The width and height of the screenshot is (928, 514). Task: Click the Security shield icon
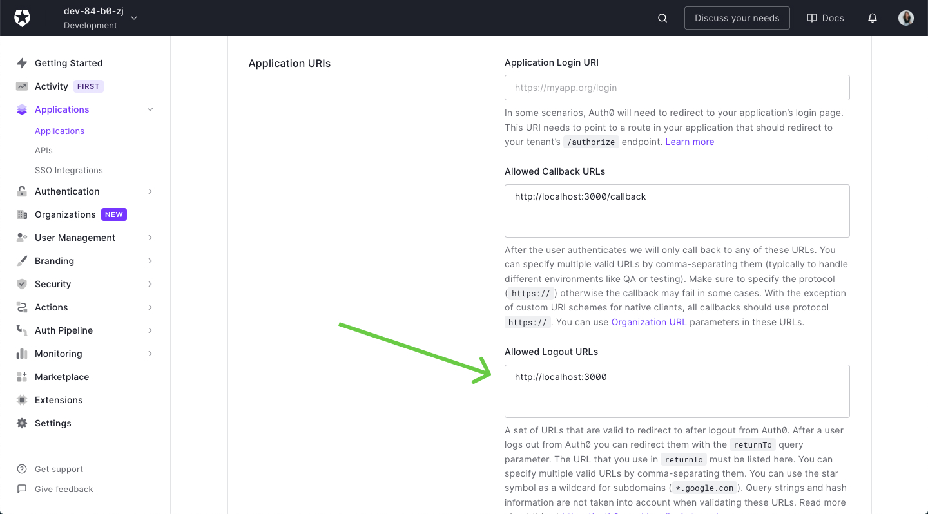[x=21, y=283]
